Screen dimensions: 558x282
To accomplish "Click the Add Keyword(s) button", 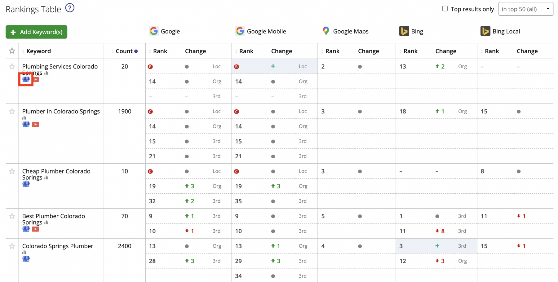I will point(36,32).
